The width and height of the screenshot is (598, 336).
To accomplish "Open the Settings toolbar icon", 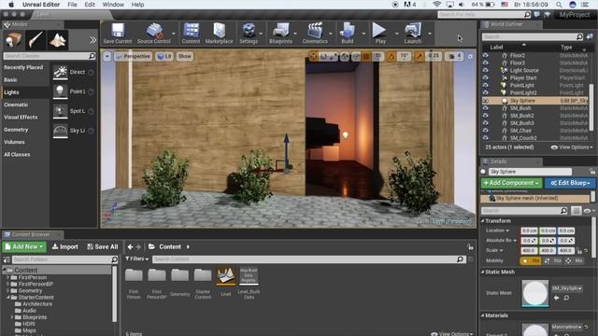I will pos(249,34).
